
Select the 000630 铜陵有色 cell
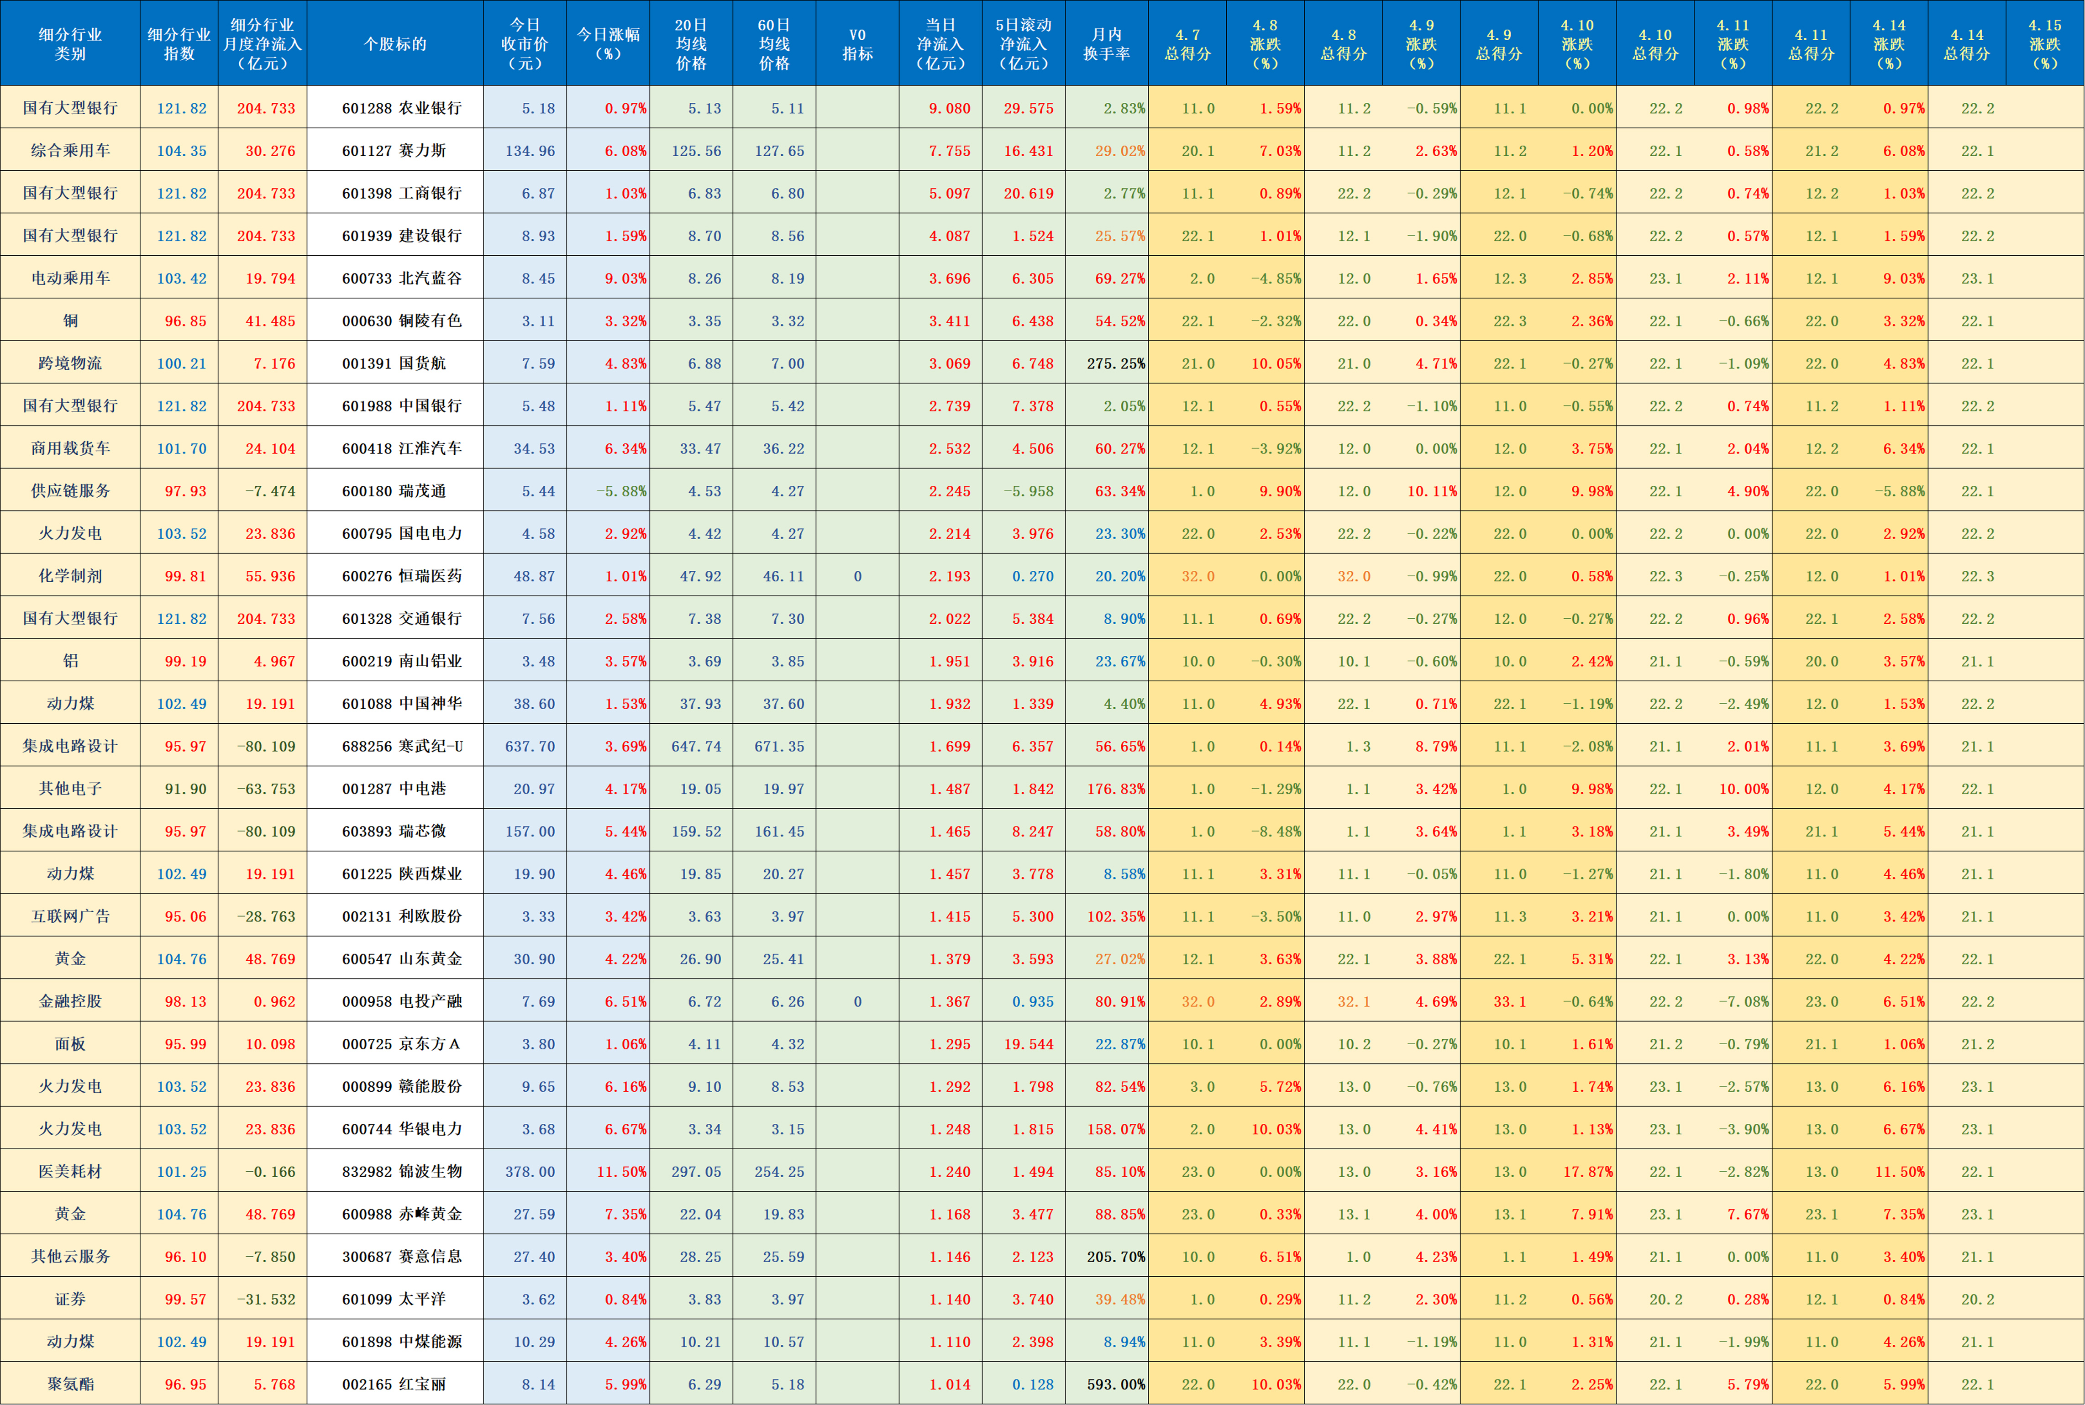tap(395, 321)
